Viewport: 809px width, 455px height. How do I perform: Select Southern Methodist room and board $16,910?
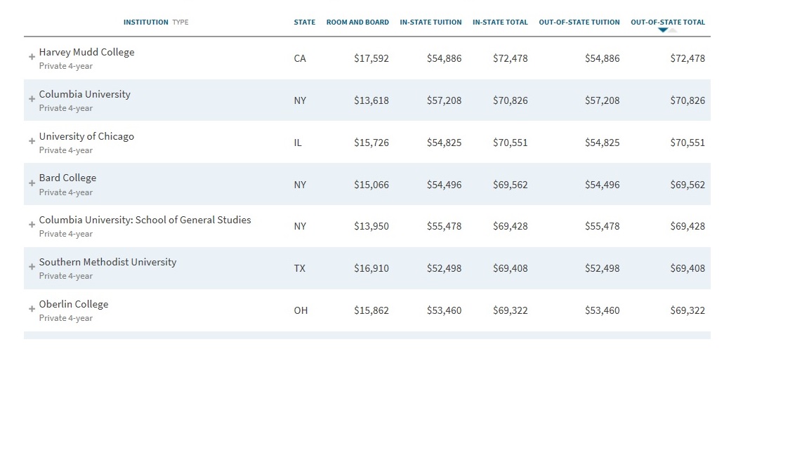coord(371,268)
